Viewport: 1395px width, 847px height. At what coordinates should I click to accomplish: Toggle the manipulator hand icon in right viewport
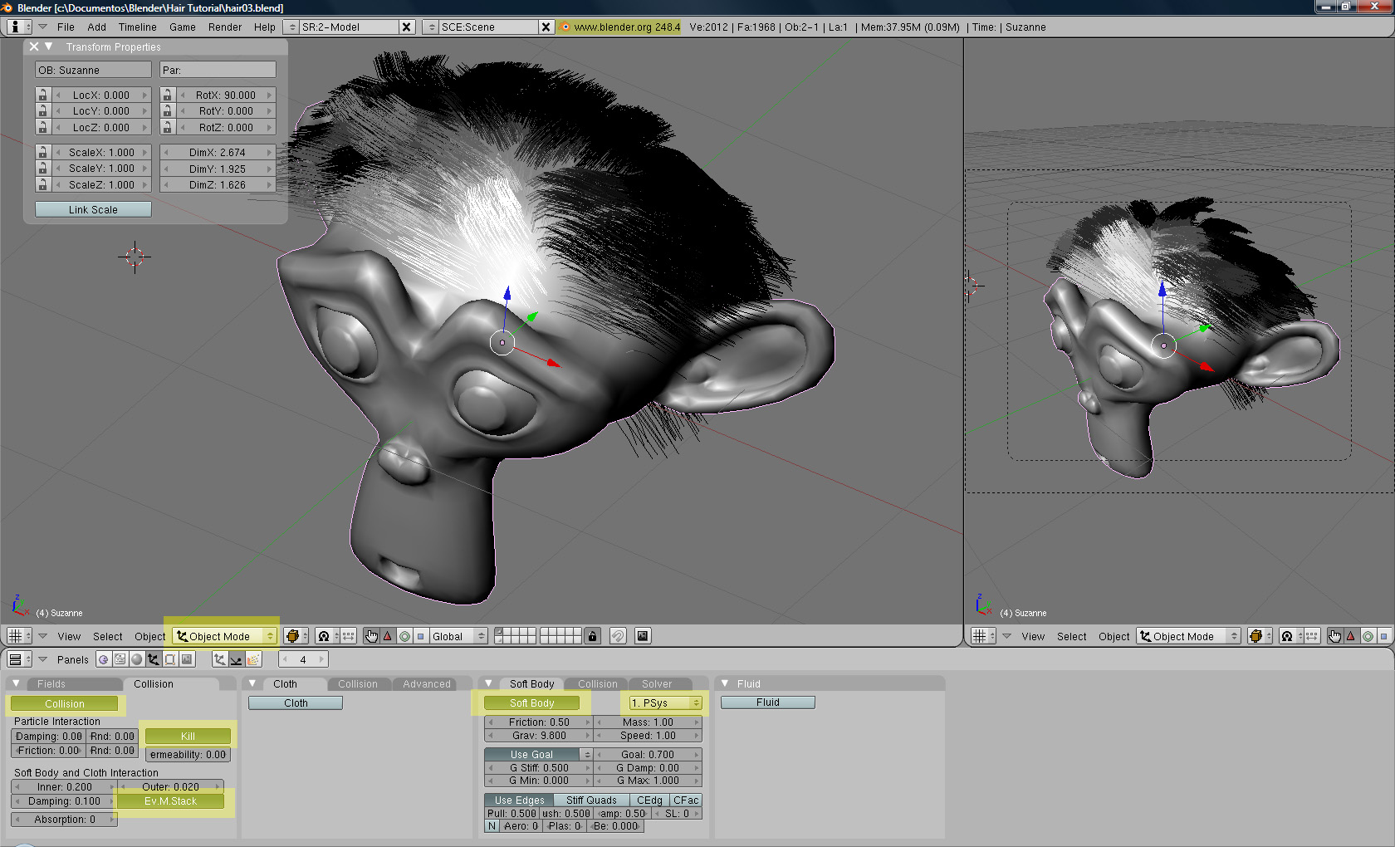[1334, 636]
